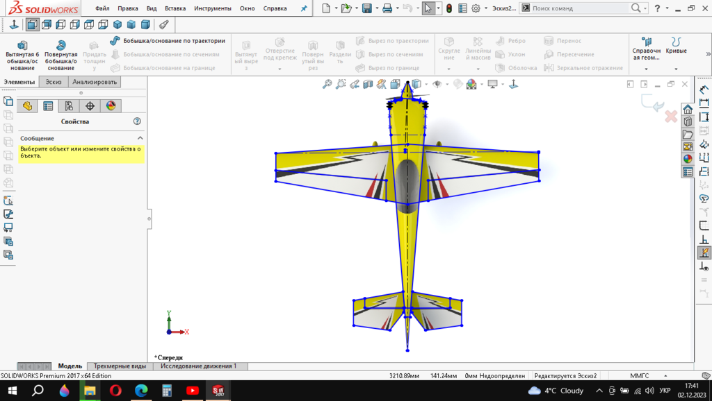Open the Инструменты menu

point(212,8)
